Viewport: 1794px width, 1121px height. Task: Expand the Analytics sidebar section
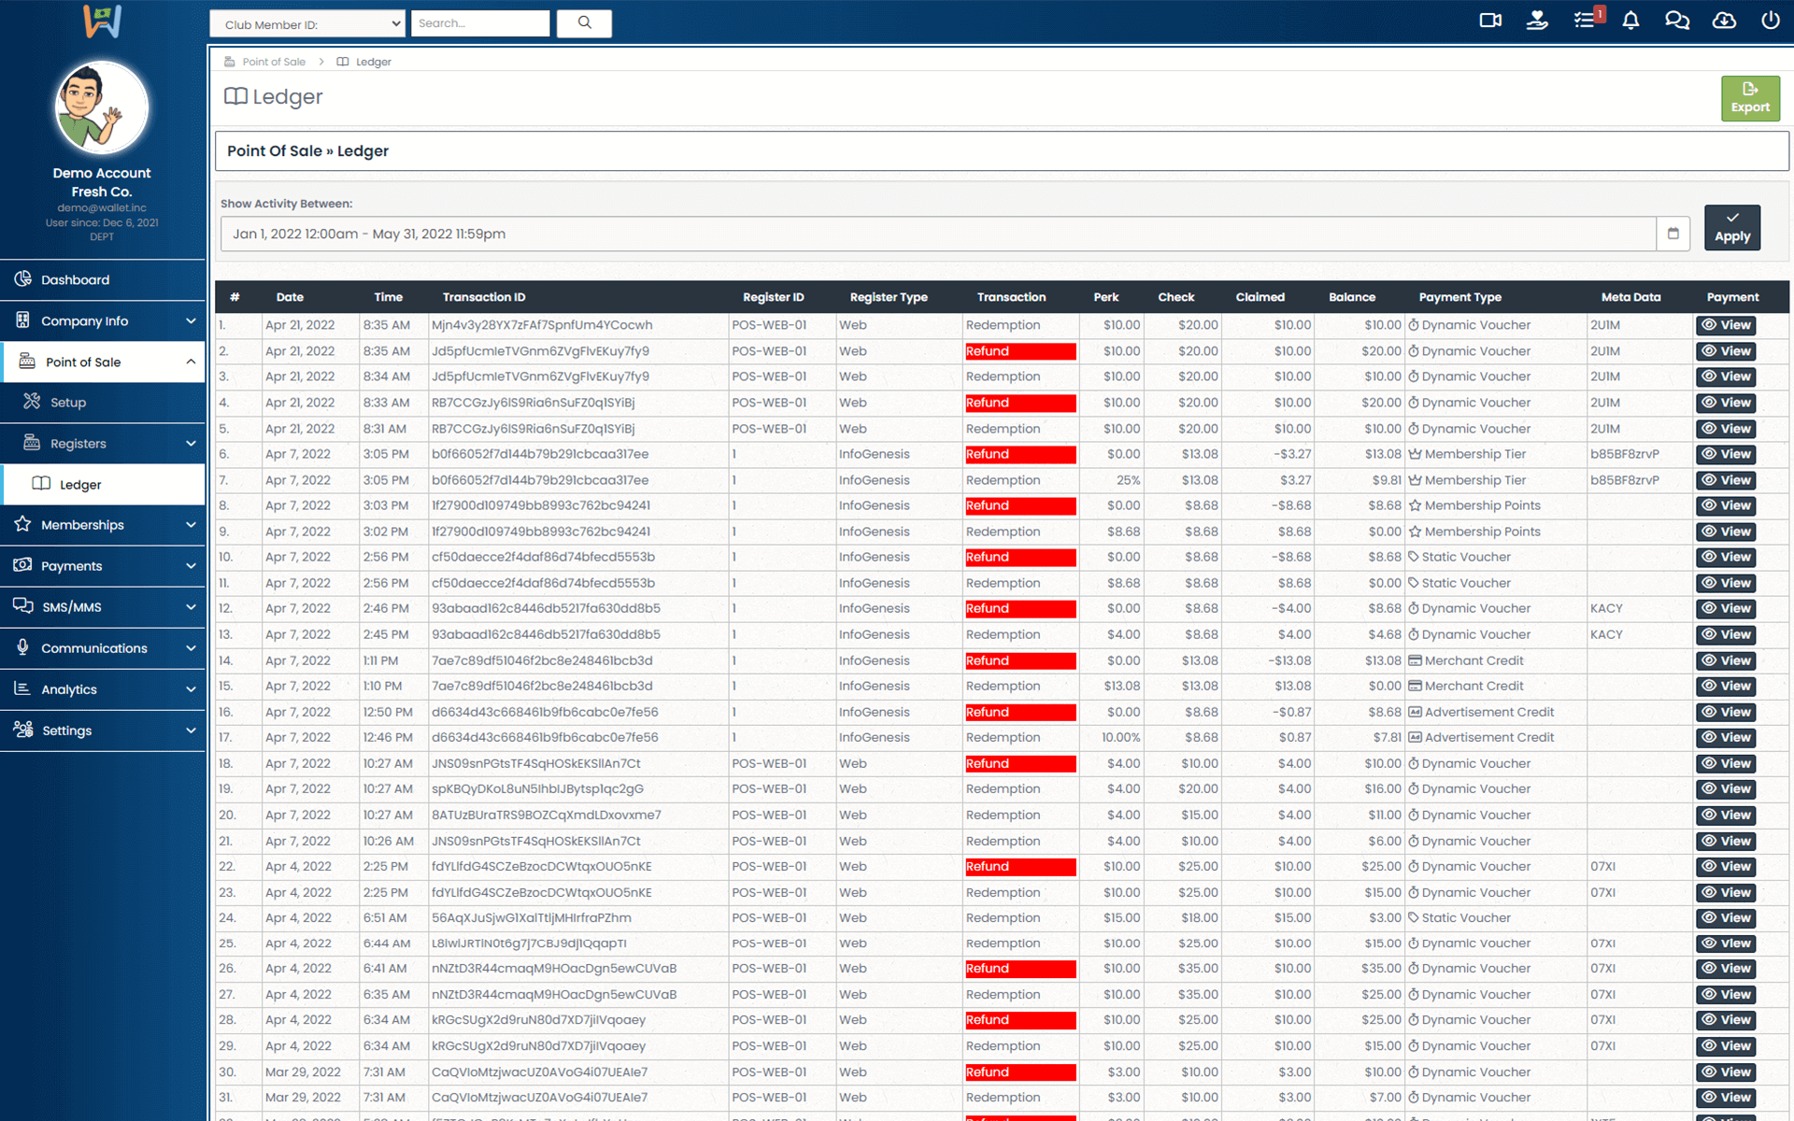coord(103,689)
